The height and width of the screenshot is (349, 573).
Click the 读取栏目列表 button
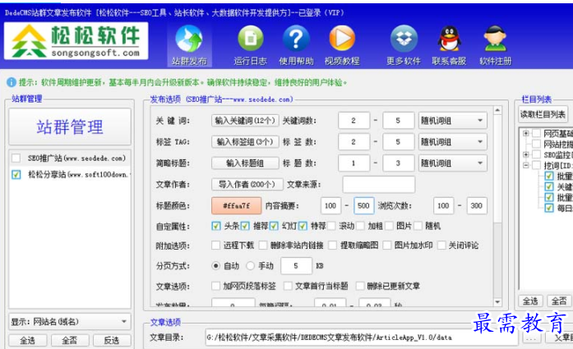tap(543, 115)
